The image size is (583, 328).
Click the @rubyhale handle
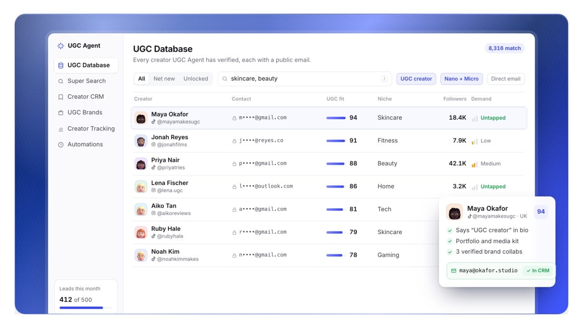(x=170, y=236)
